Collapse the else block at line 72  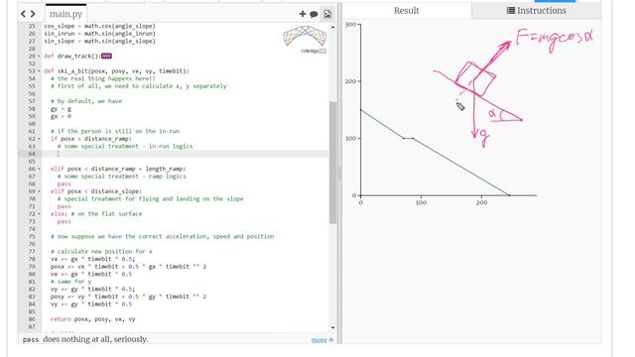[39, 214]
